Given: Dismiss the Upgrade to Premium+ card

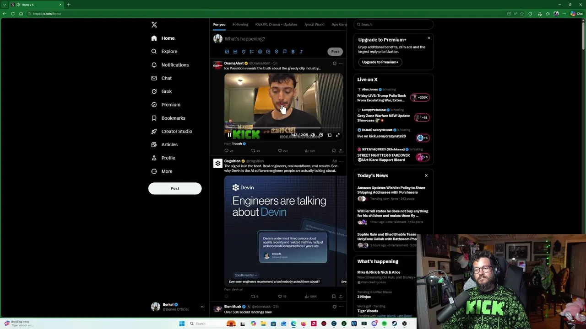Looking at the screenshot, I should [429, 38].
